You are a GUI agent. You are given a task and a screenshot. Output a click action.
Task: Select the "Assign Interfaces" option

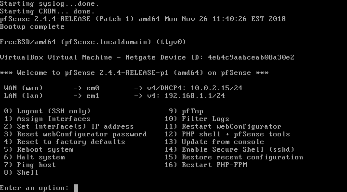(x=53, y=119)
